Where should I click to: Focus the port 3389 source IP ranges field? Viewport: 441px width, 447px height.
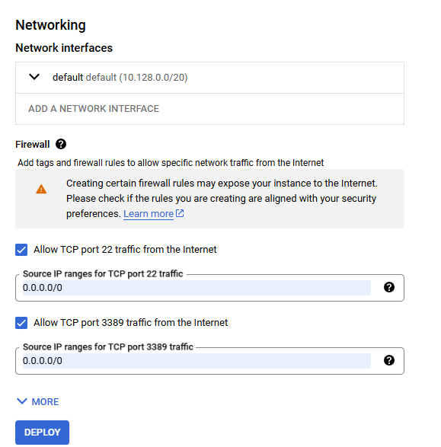click(x=197, y=361)
